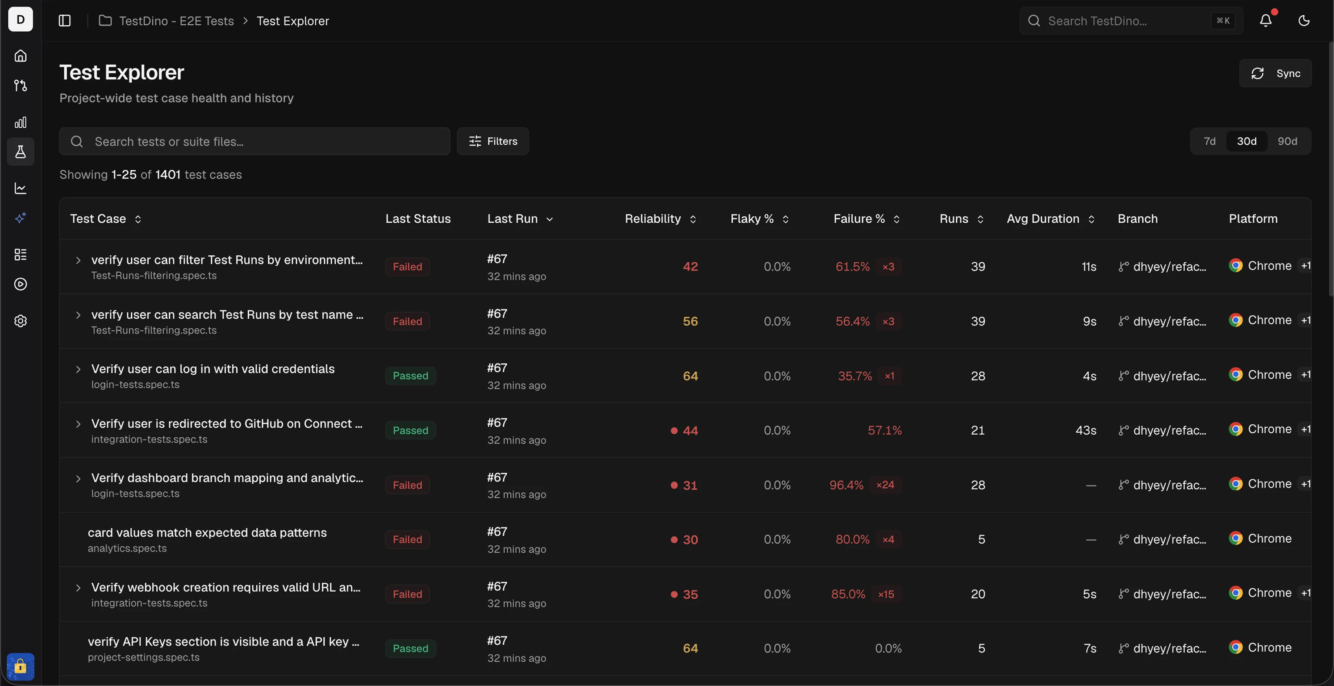Click the Sync button
Screen dimensions: 1334x686
pyautogui.click(x=1275, y=73)
